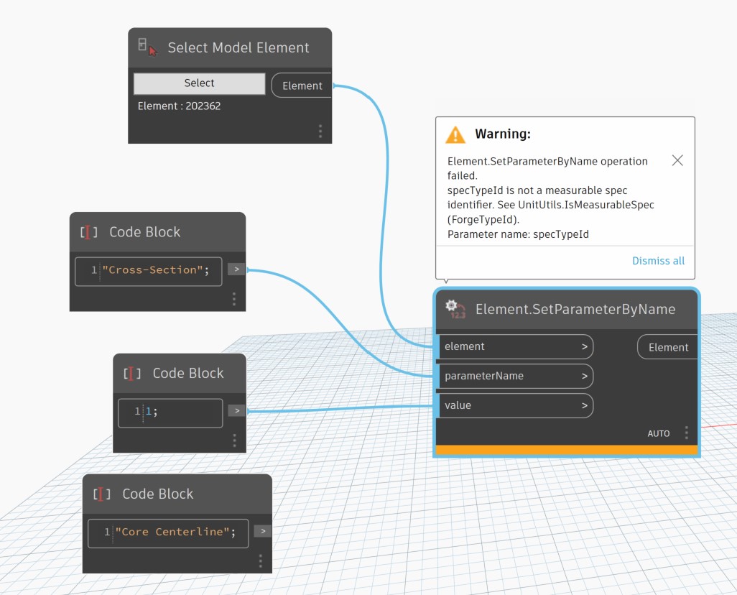Open the options menu on Element.SetParameterByName
The image size is (737, 595).
(x=686, y=433)
